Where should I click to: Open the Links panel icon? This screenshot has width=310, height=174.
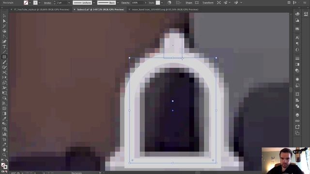[297, 121]
